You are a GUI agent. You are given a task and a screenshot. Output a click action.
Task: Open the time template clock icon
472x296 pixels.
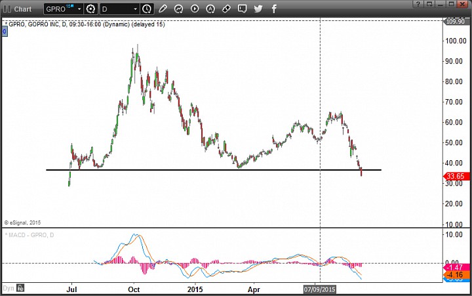click(147, 9)
